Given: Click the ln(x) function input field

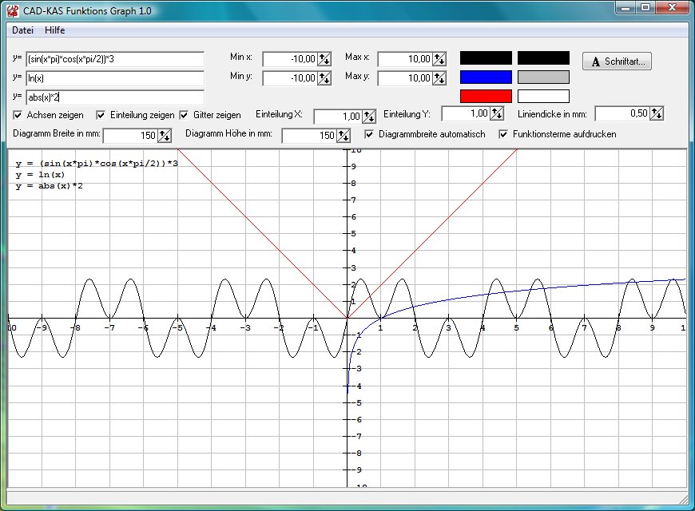Looking at the screenshot, I should [x=114, y=78].
